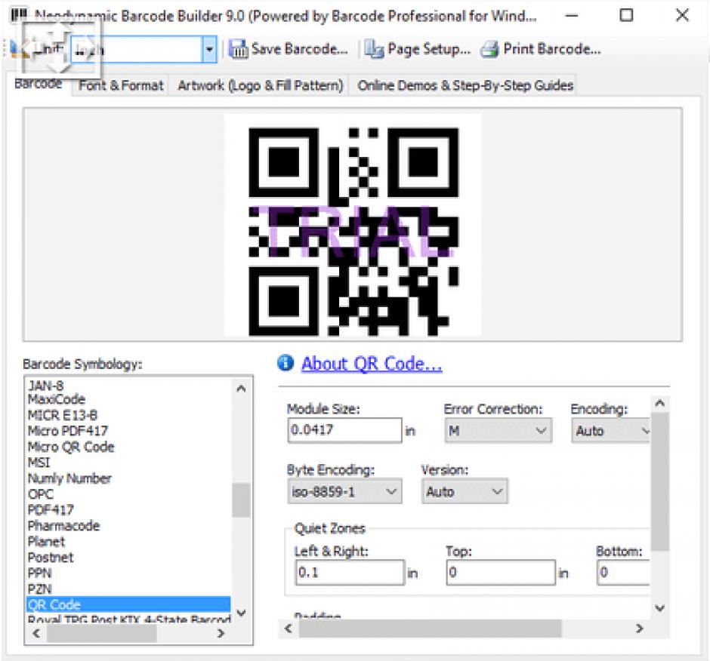The width and height of the screenshot is (710, 661).
Task: Open the Byte Encoding dropdown
Action: click(x=391, y=492)
